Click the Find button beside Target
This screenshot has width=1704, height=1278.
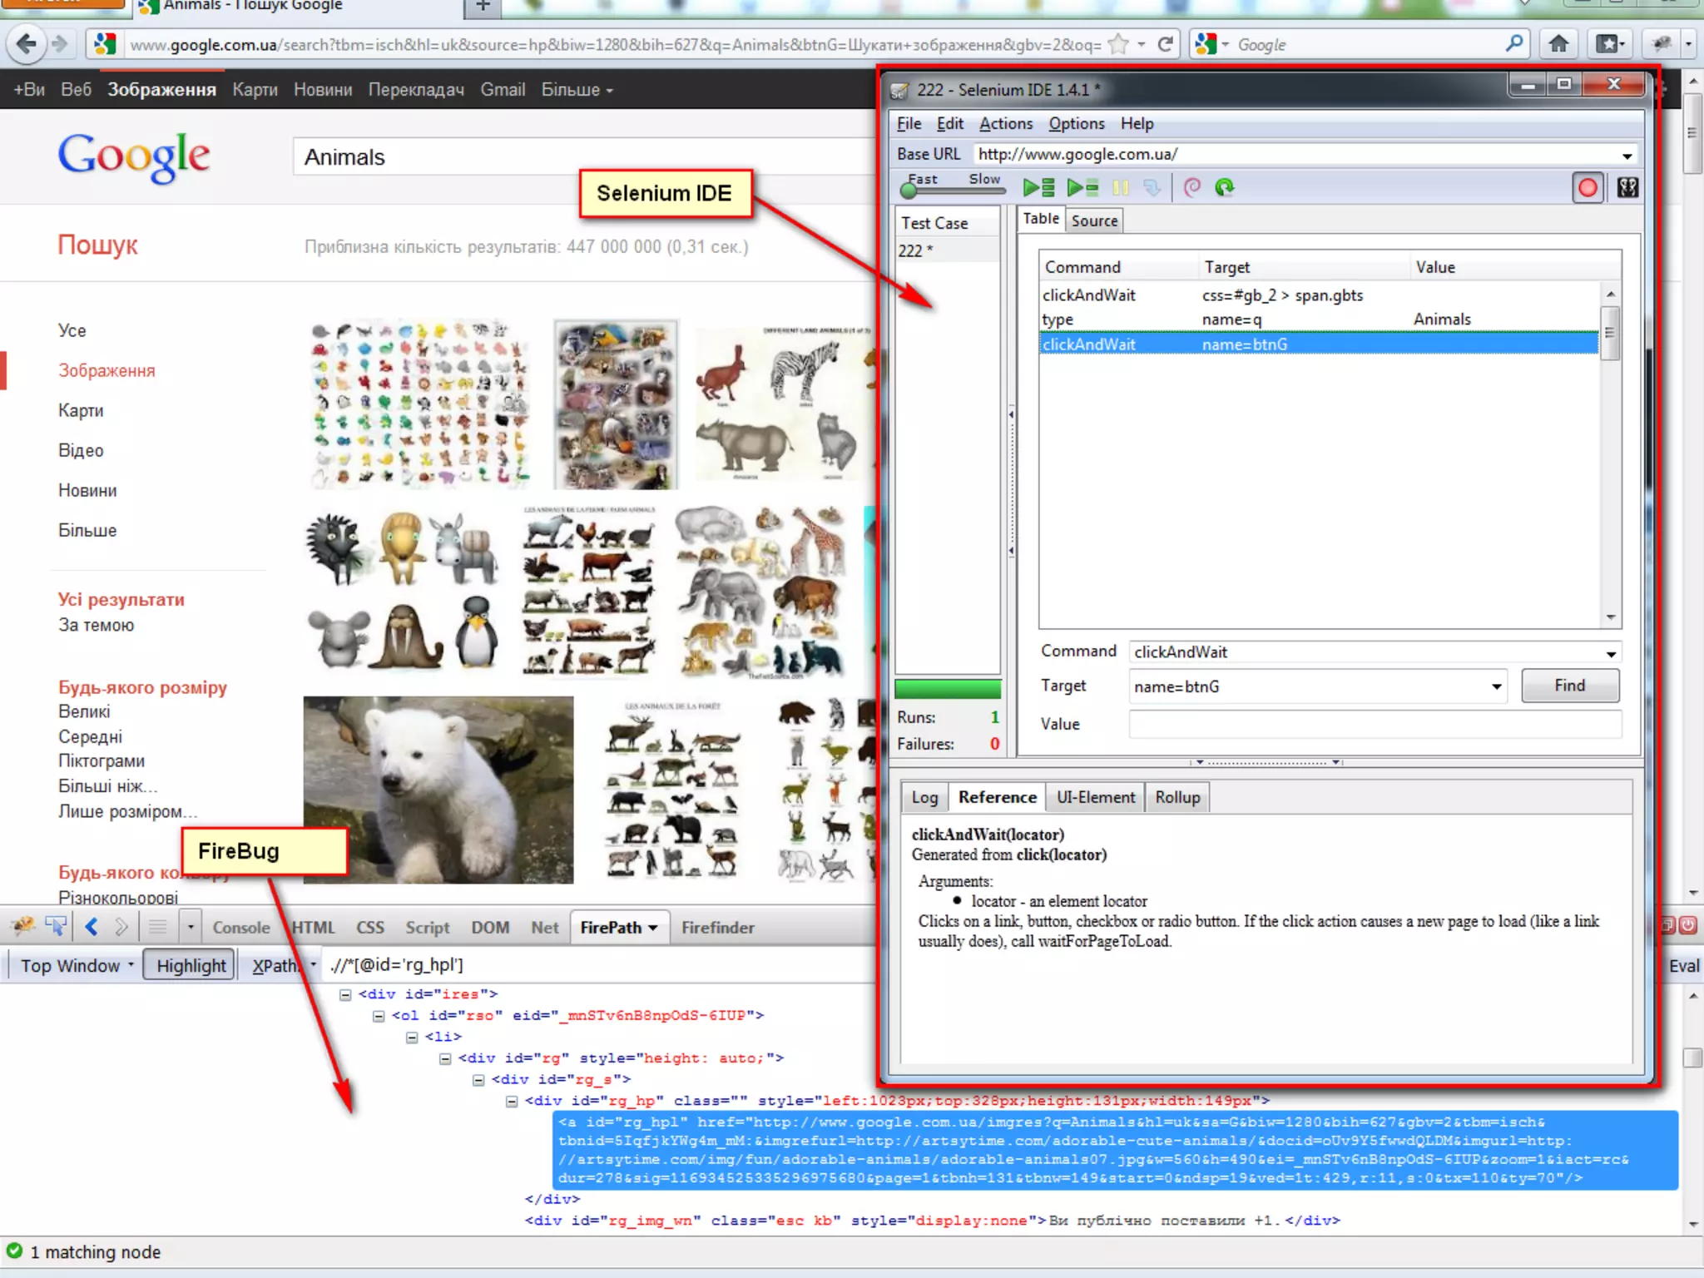point(1569,686)
